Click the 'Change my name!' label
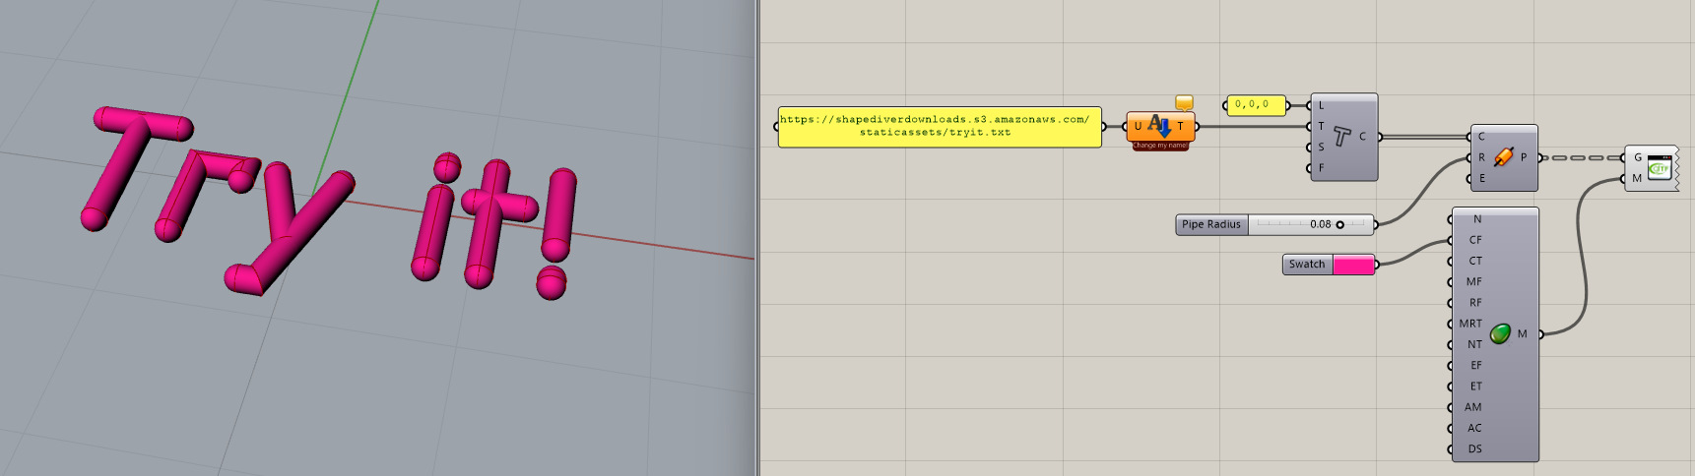Viewport: 1695px width, 476px height. pyautogui.click(x=1159, y=146)
